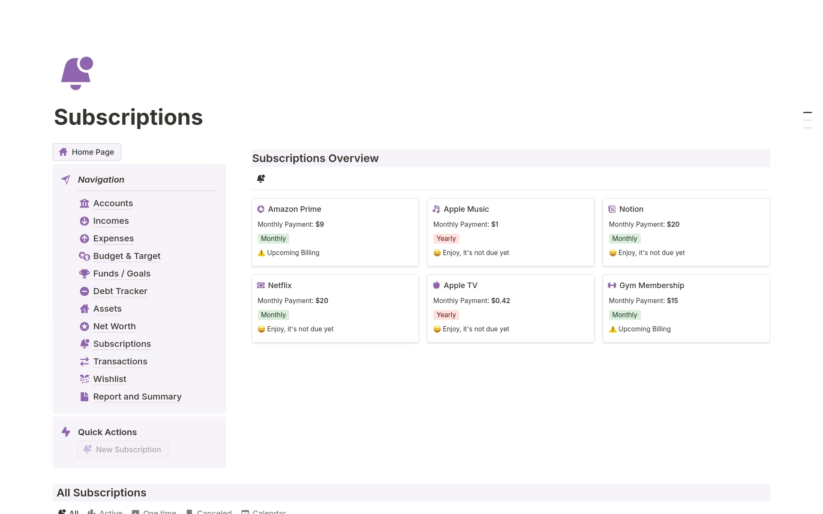Viewport: 823px width, 514px height.
Task: Open the Assets page
Action: (x=108, y=309)
